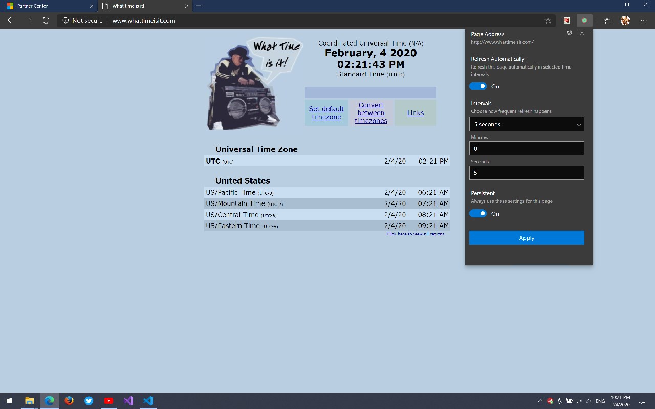Click the page address text in popup
Screen dimensions: 655x409
point(502,42)
